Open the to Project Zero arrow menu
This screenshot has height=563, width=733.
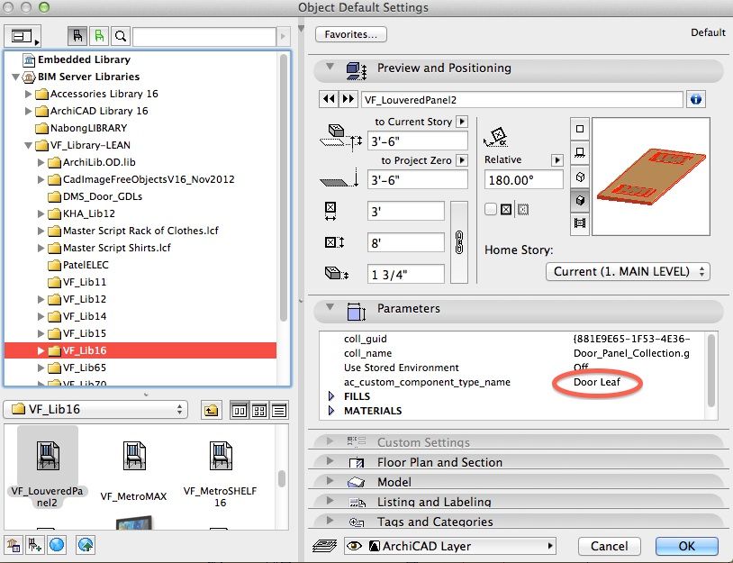pos(462,160)
